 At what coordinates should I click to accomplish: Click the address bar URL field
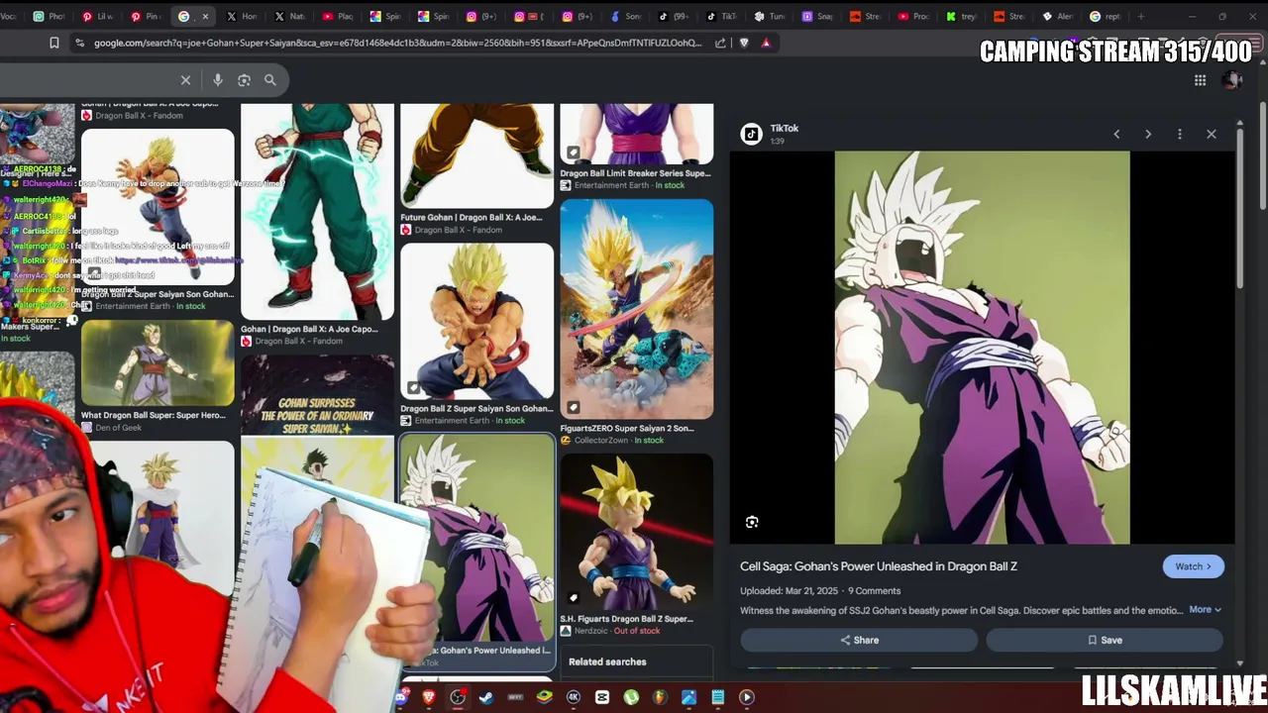(397, 43)
